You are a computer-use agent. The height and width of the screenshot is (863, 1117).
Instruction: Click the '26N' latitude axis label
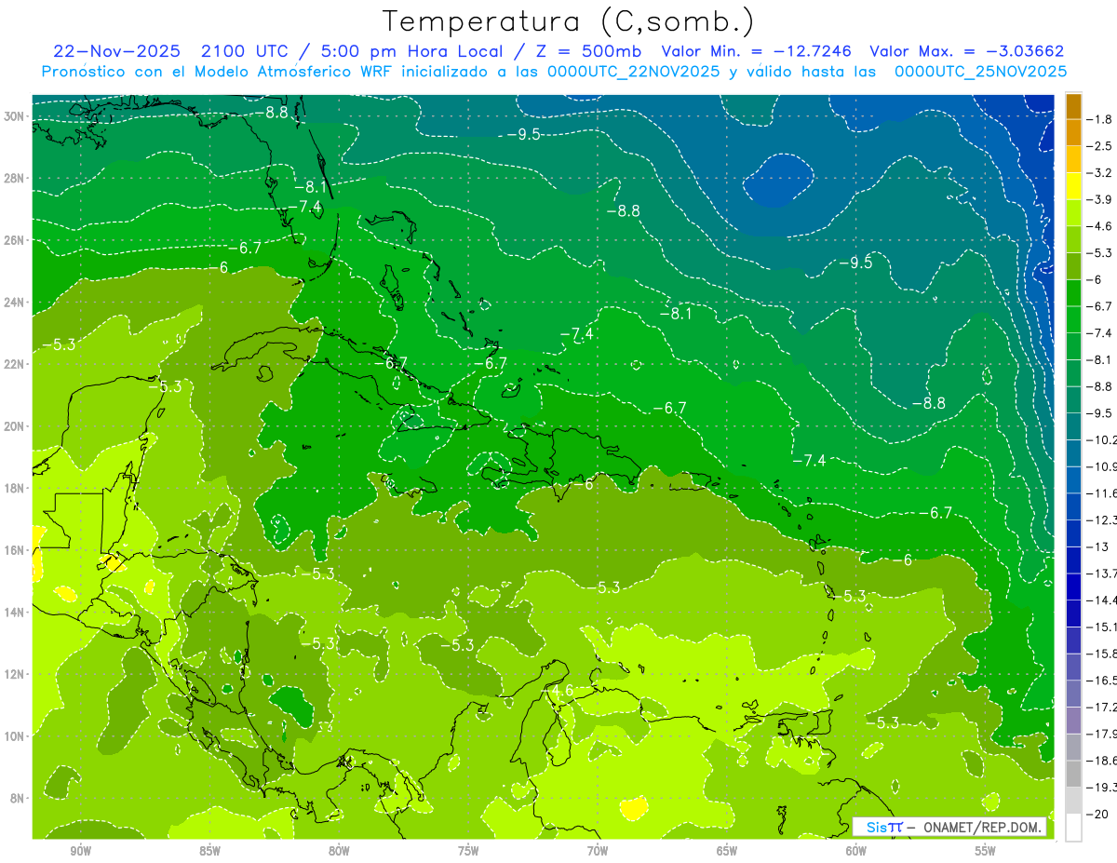[14, 240]
